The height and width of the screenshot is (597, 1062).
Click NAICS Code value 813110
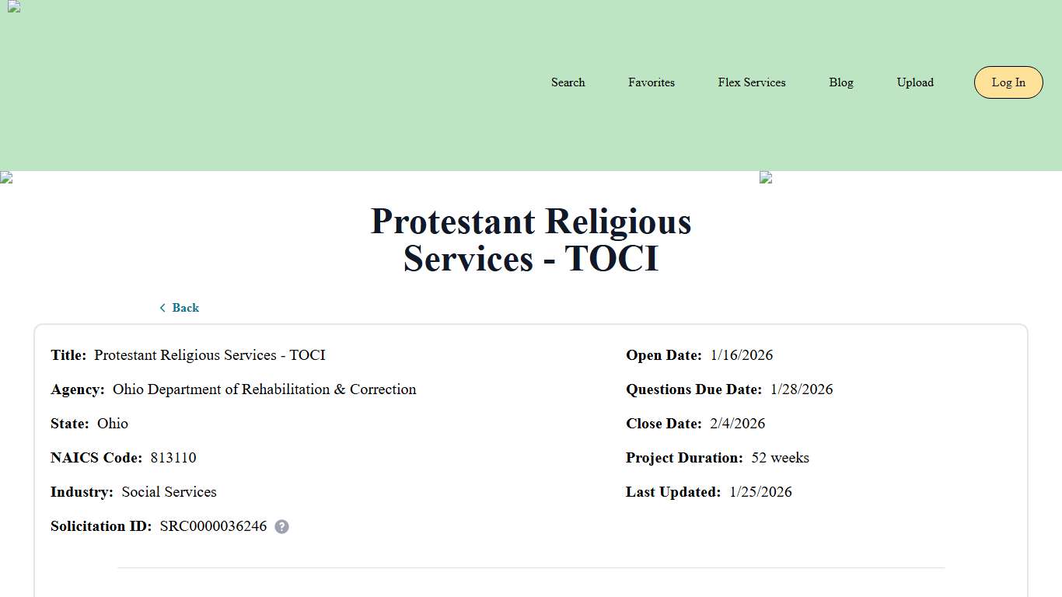coord(173,458)
